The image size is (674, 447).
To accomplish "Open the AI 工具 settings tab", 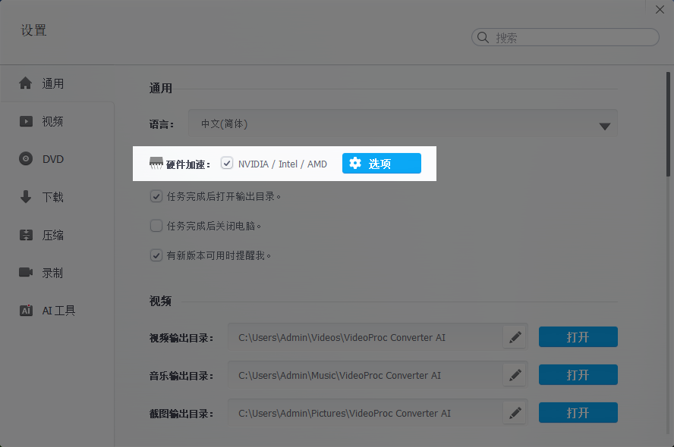I will point(57,311).
